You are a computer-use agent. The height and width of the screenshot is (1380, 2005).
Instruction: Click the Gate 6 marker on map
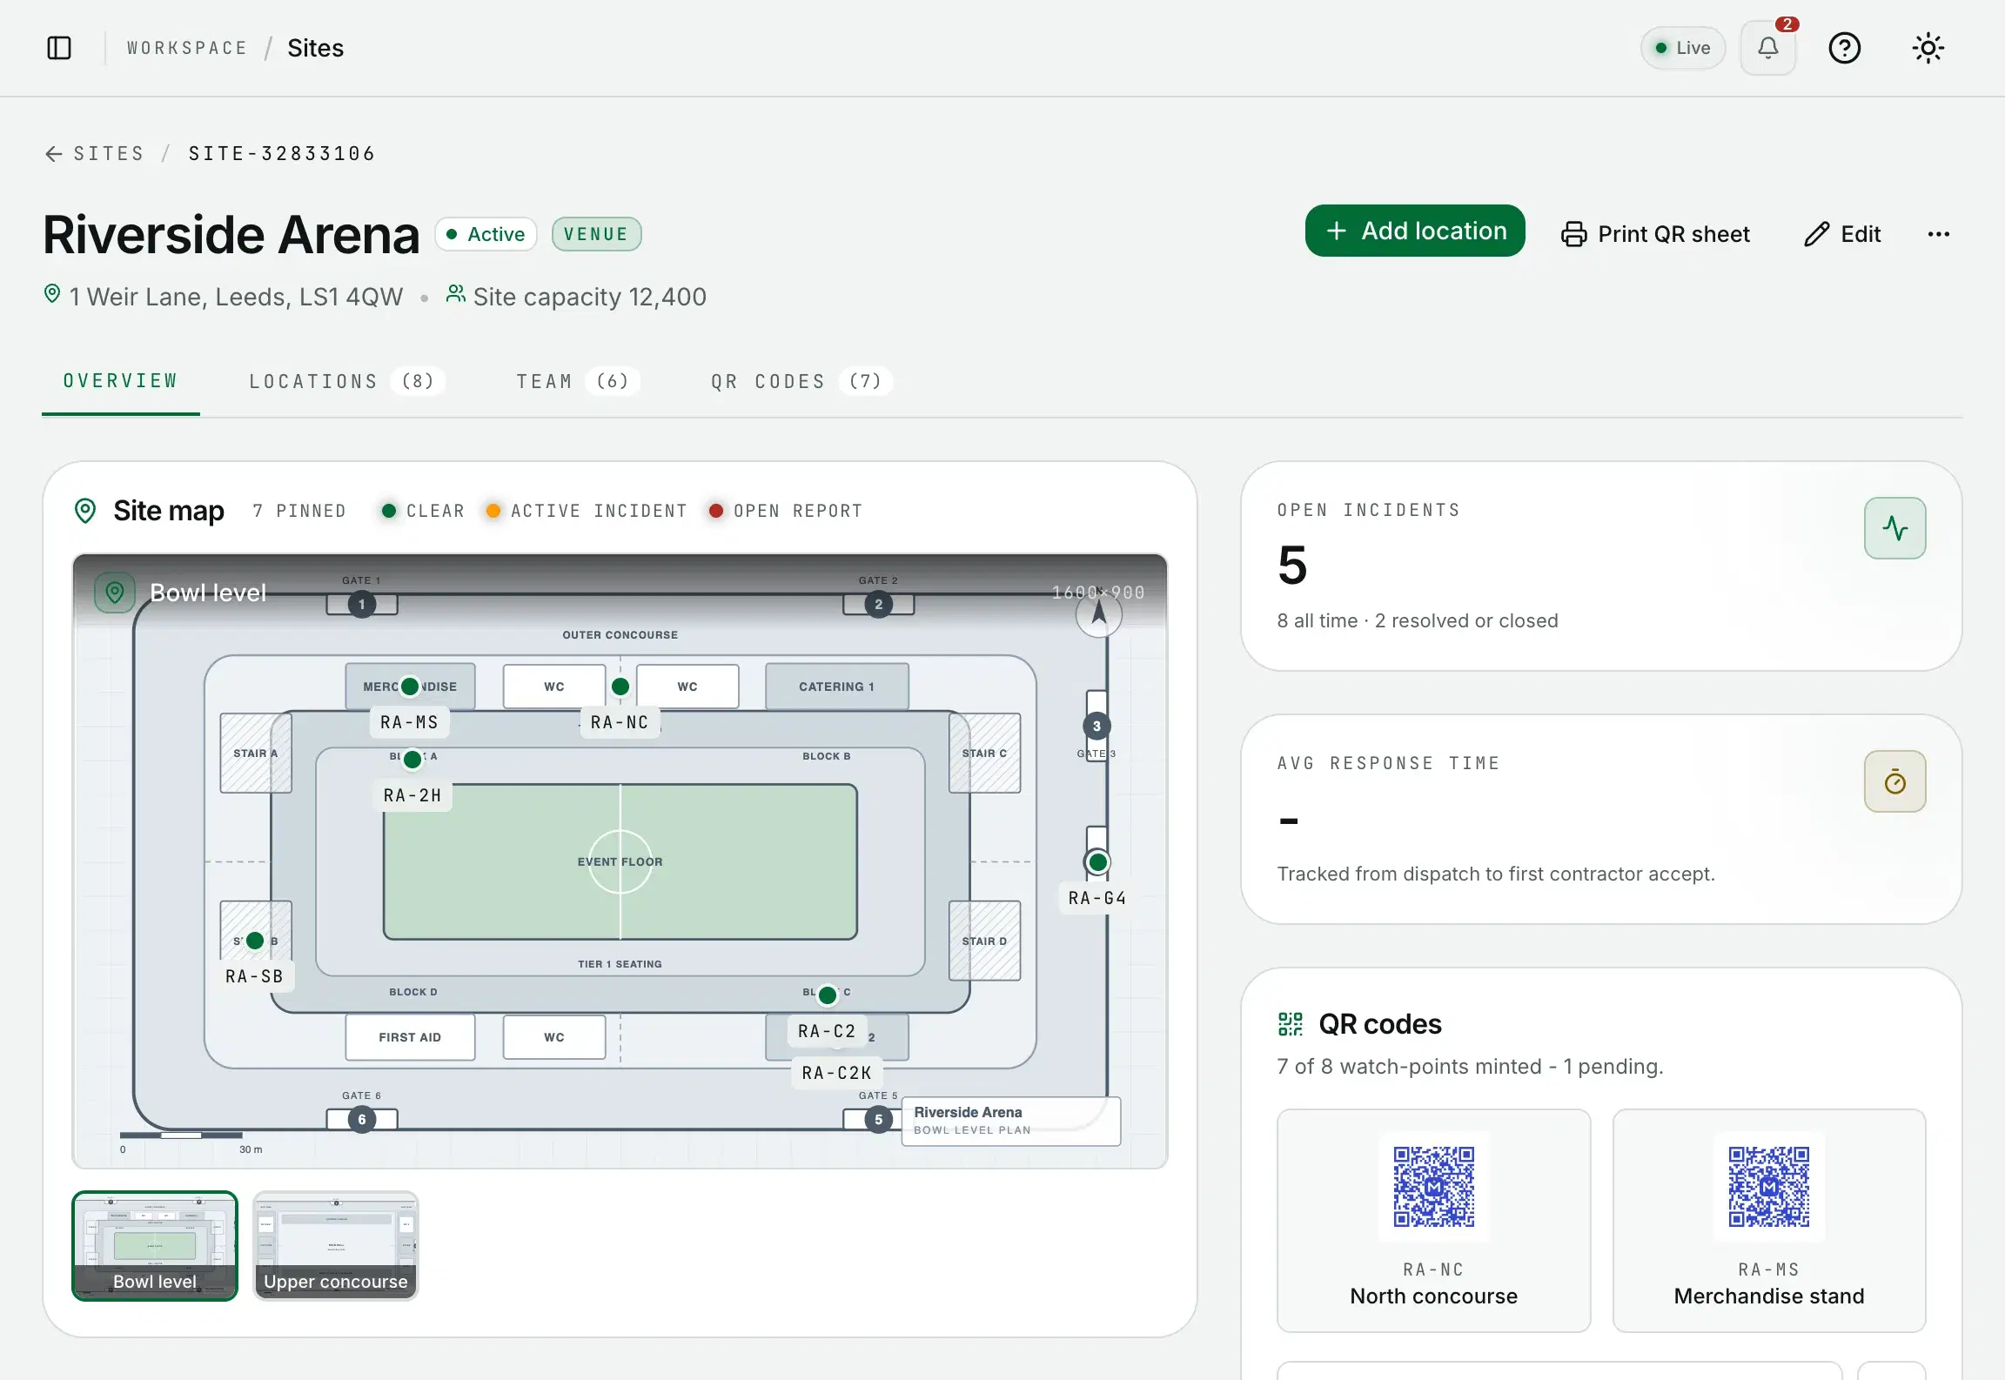click(x=362, y=1119)
